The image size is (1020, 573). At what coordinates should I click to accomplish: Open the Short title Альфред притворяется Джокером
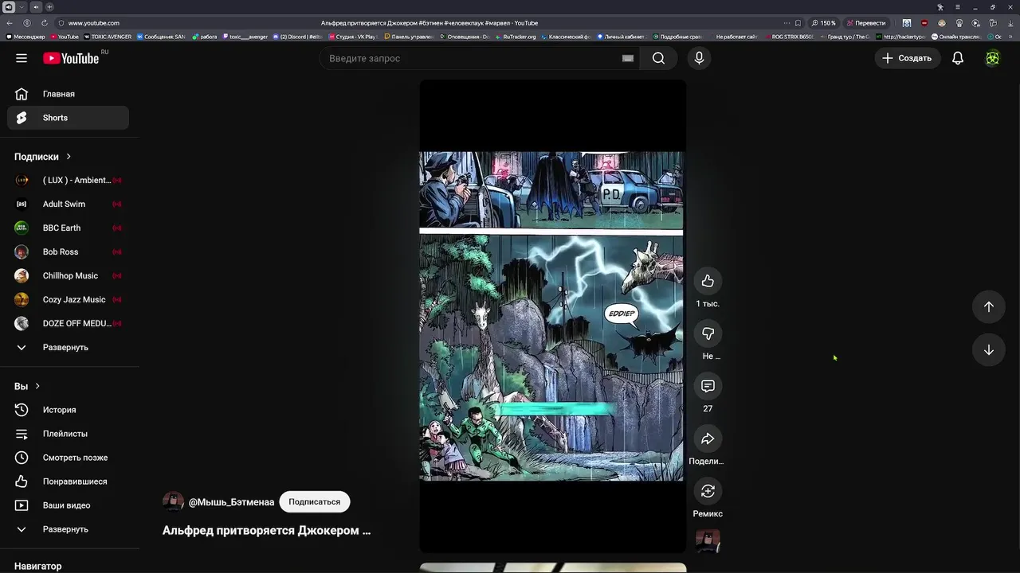[x=267, y=530]
